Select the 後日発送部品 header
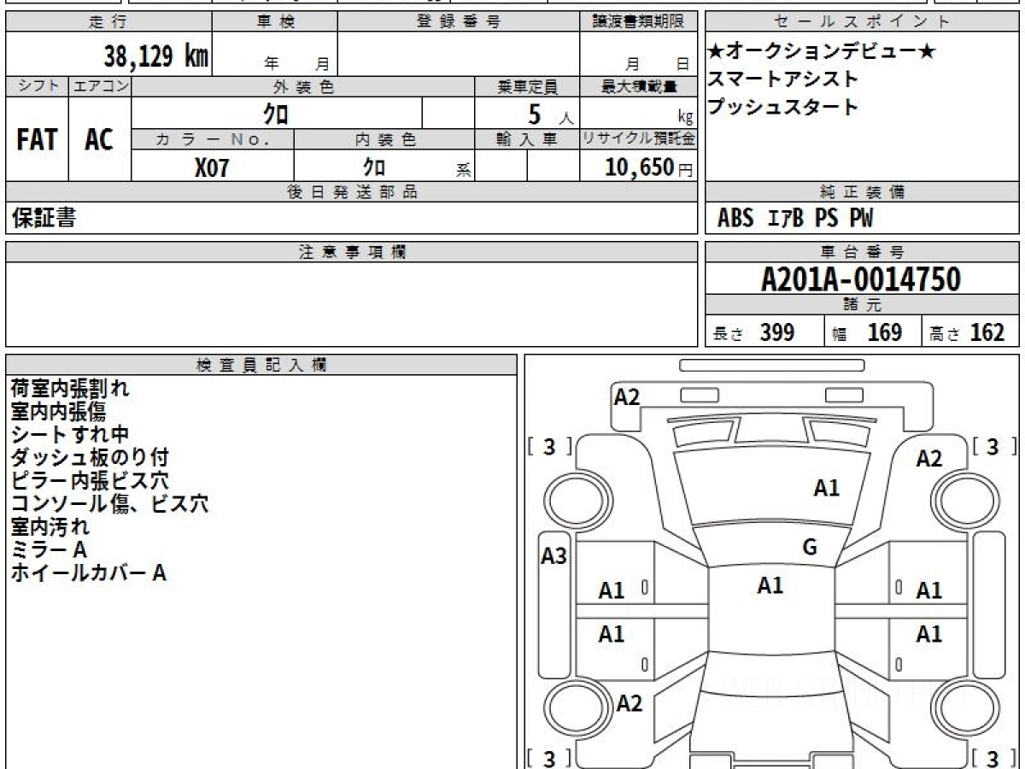 [x=352, y=192]
